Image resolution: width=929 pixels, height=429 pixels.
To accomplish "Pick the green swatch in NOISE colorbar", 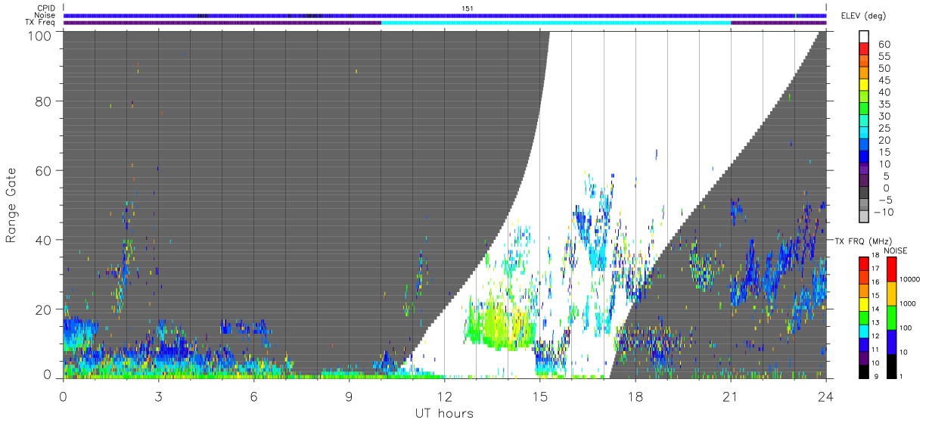I will click(x=890, y=317).
